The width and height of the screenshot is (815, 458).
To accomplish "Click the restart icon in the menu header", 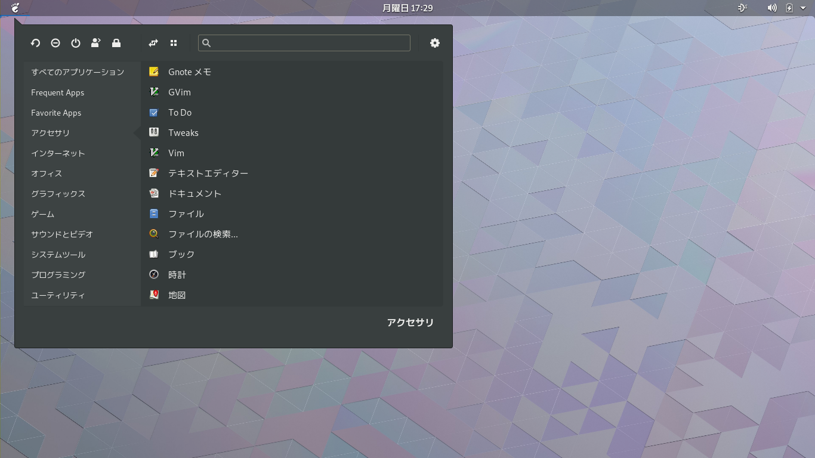I will point(35,43).
